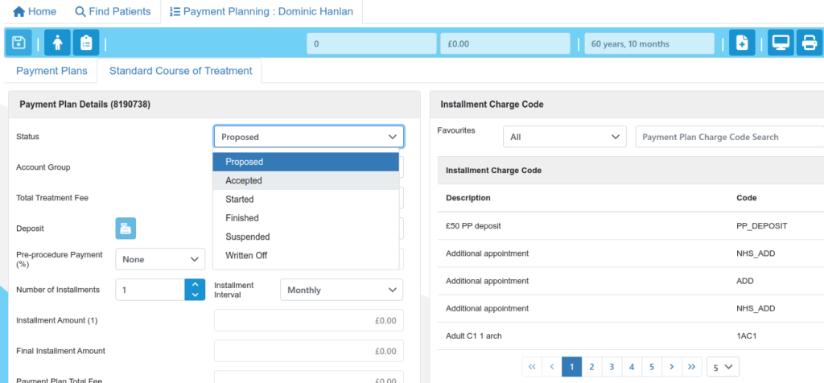The image size is (824, 383).
Task: Choose Written Off status option
Action: 246,256
